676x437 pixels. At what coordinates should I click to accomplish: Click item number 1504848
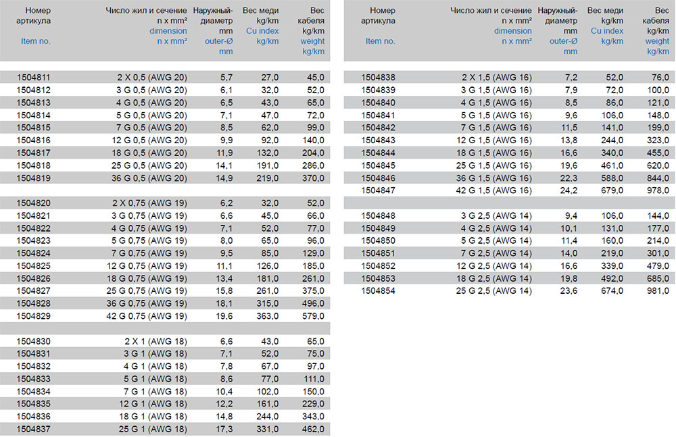378,216
